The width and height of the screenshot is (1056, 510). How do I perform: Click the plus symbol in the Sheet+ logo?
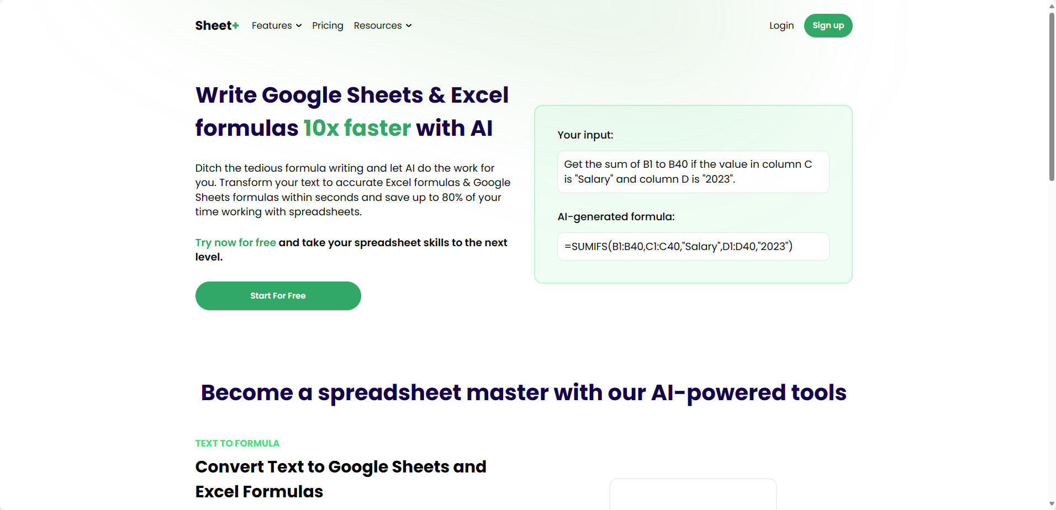pyautogui.click(x=235, y=25)
